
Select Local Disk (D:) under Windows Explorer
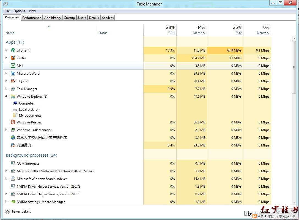(x=29, y=109)
